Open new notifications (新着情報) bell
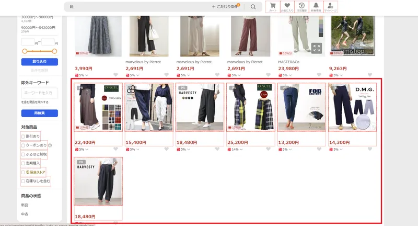 [316, 7]
